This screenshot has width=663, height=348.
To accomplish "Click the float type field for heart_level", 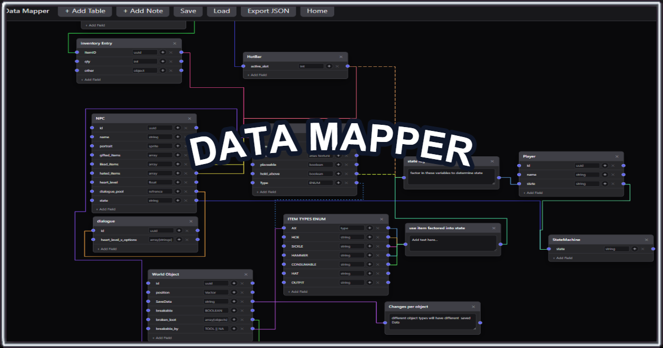I will point(160,182).
